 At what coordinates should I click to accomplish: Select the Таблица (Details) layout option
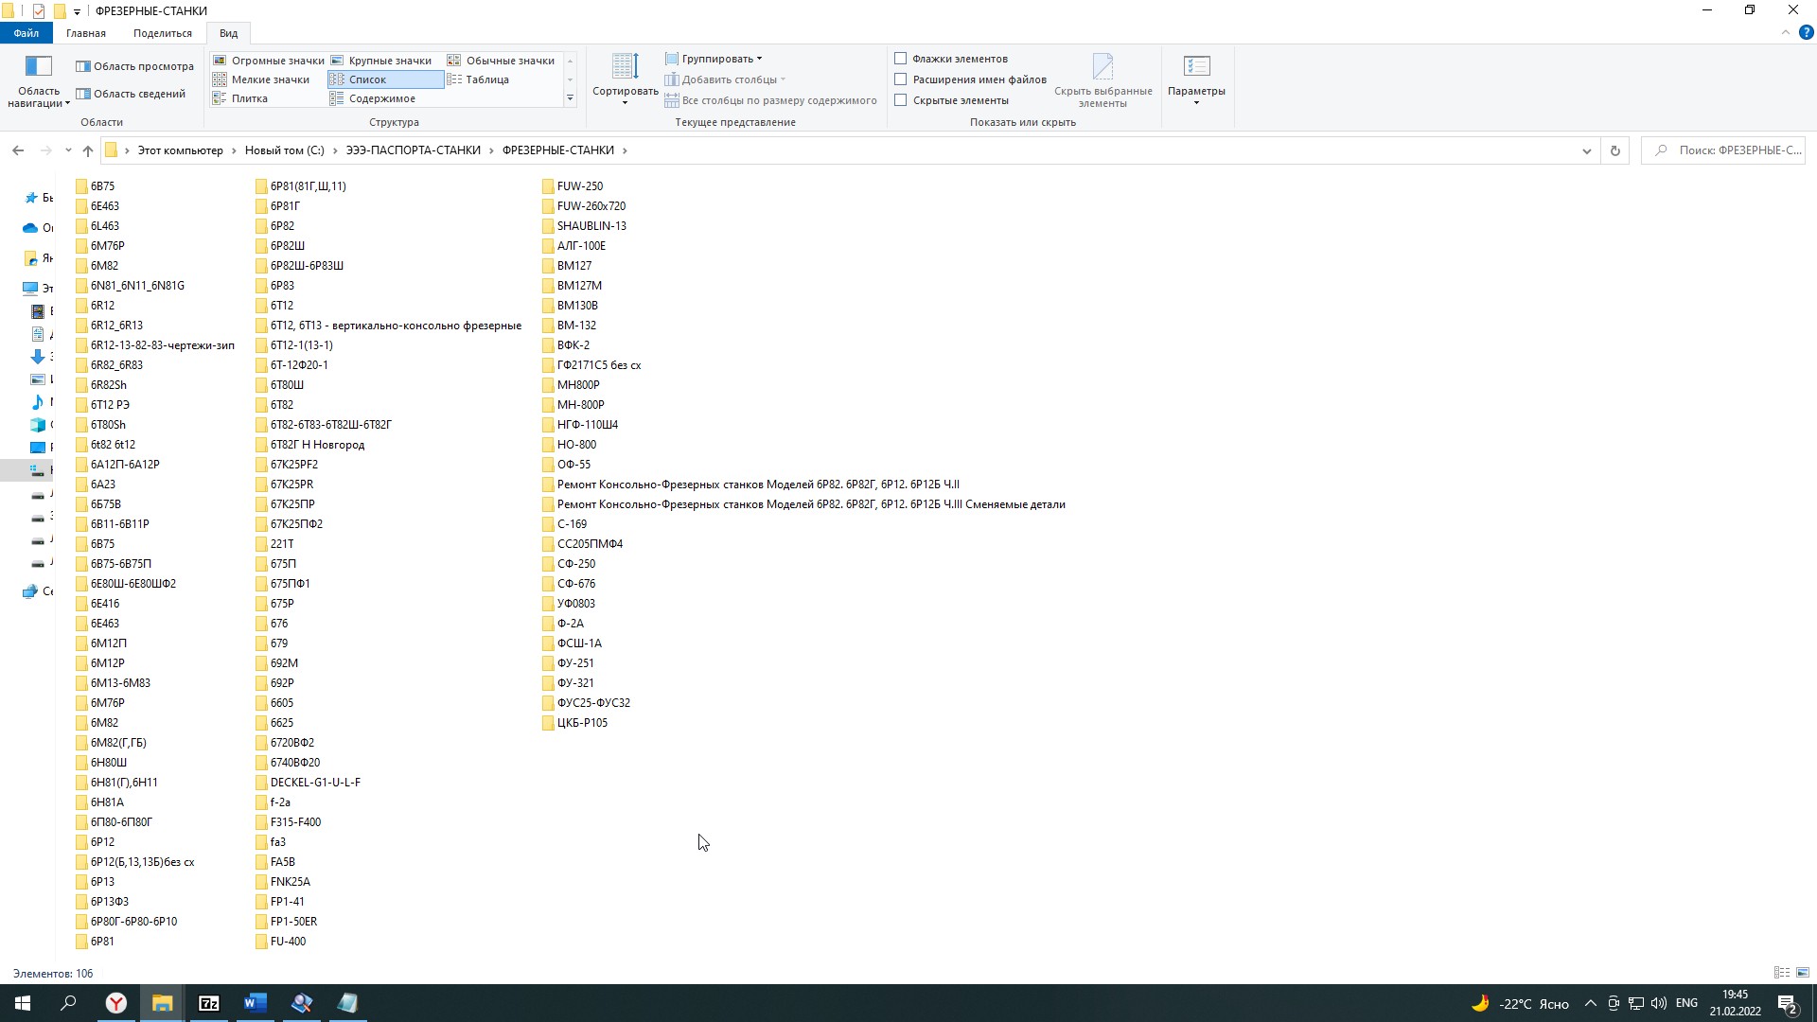click(486, 79)
